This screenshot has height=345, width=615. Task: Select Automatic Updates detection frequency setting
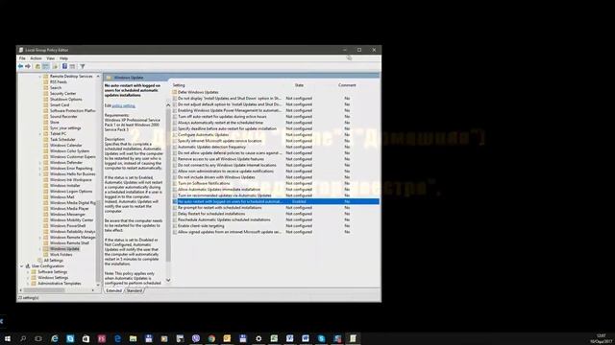point(211,147)
